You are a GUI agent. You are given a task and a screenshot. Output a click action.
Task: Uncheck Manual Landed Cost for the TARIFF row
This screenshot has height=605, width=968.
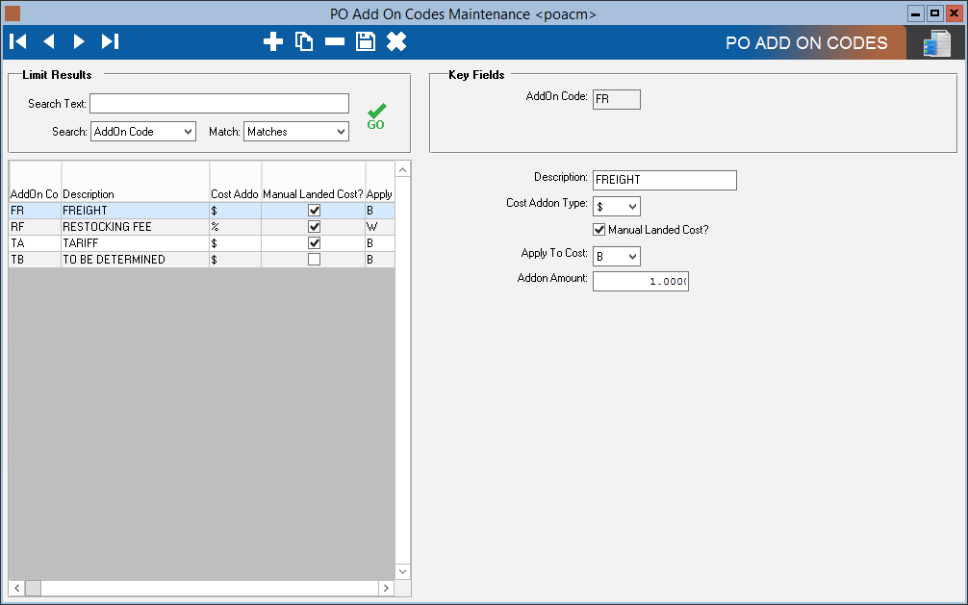click(313, 243)
